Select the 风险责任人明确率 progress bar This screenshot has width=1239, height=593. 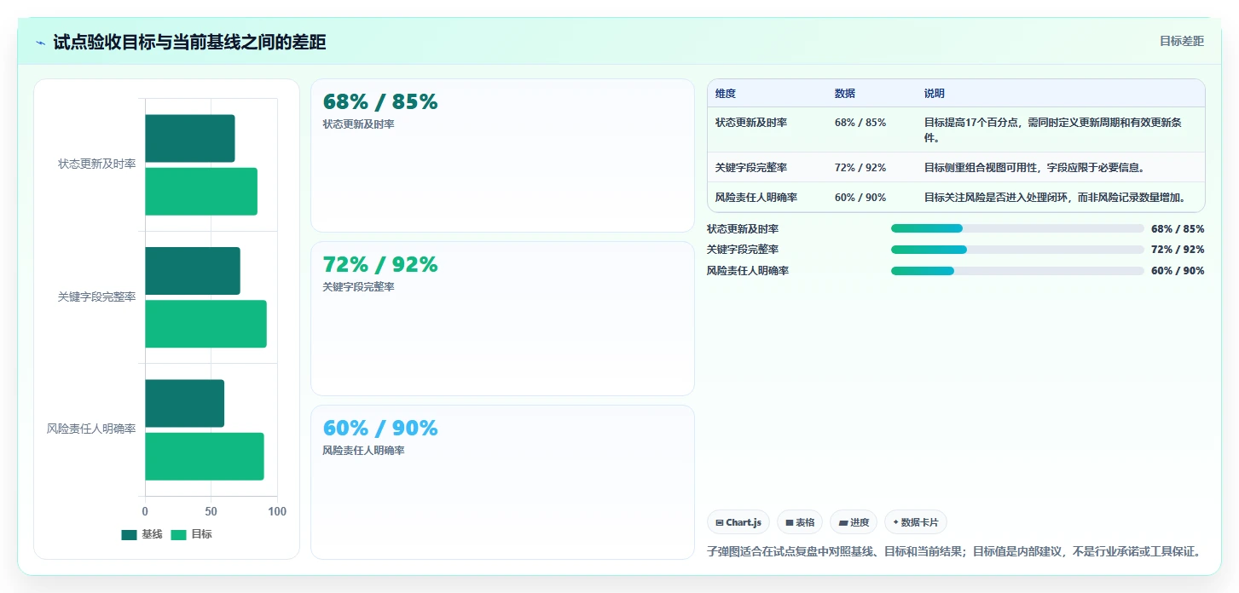(x=1017, y=271)
